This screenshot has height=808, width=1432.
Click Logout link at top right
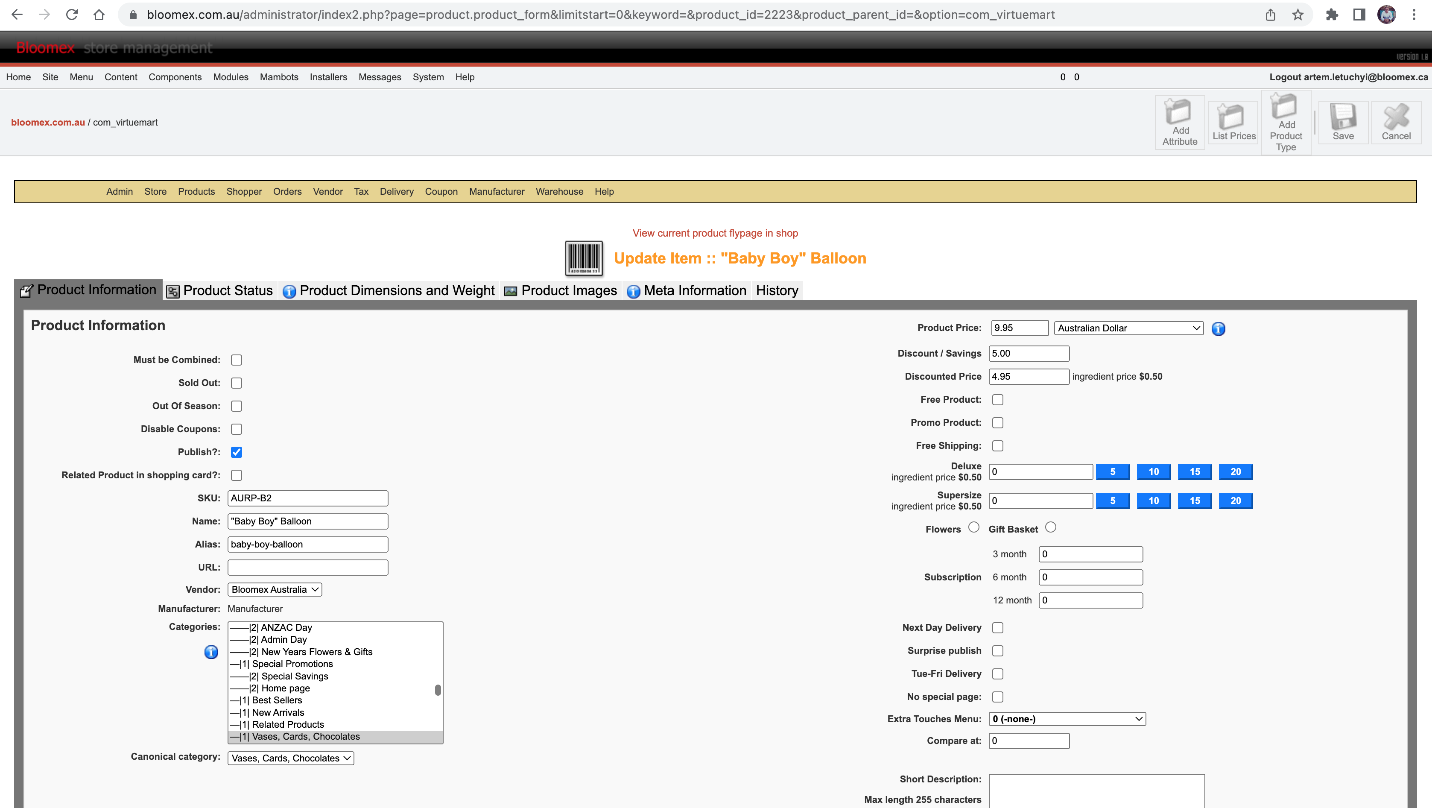(1349, 77)
